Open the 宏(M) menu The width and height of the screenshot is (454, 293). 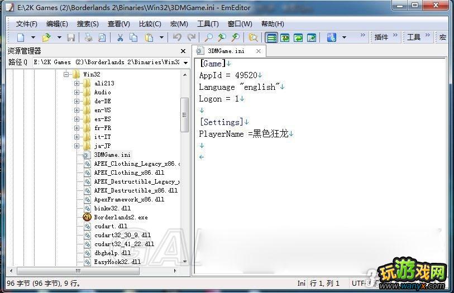click(179, 23)
